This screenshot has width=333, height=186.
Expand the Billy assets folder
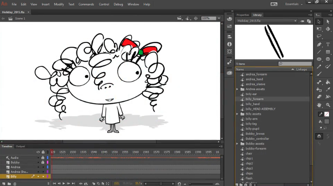237,114
